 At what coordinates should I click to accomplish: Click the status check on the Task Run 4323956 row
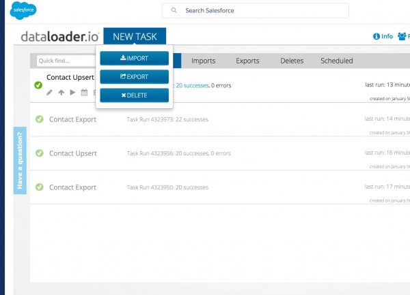tap(40, 153)
